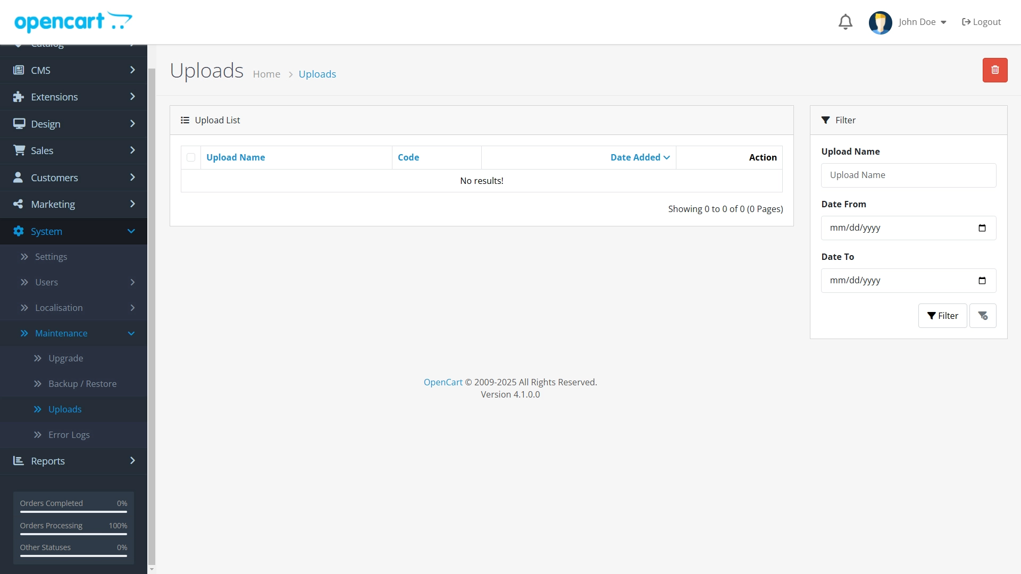The height and width of the screenshot is (574, 1021).
Task: Click the Upload Name filter input field
Action: (x=909, y=174)
